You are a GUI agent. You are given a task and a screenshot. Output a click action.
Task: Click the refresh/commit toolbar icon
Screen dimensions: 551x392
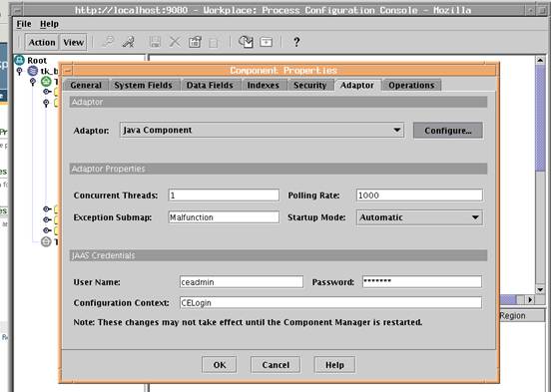[x=246, y=42]
